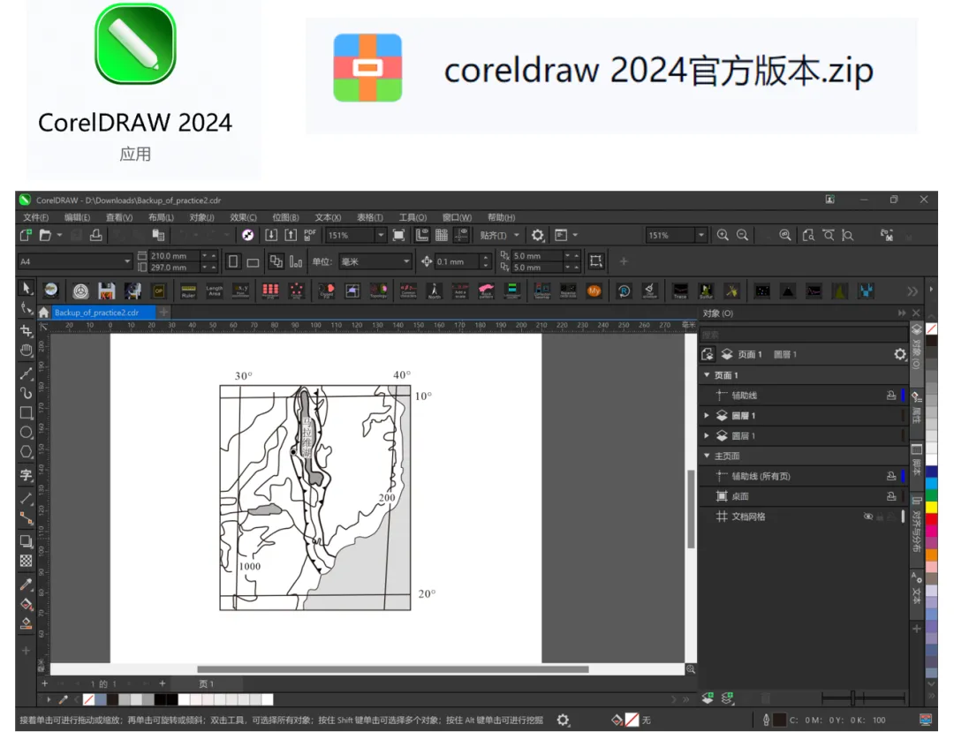The width and height of the screenshot is (954, 732).
Task: Pick the Ellipse tool
Action: pyautogui.click(x=26, y=433)
